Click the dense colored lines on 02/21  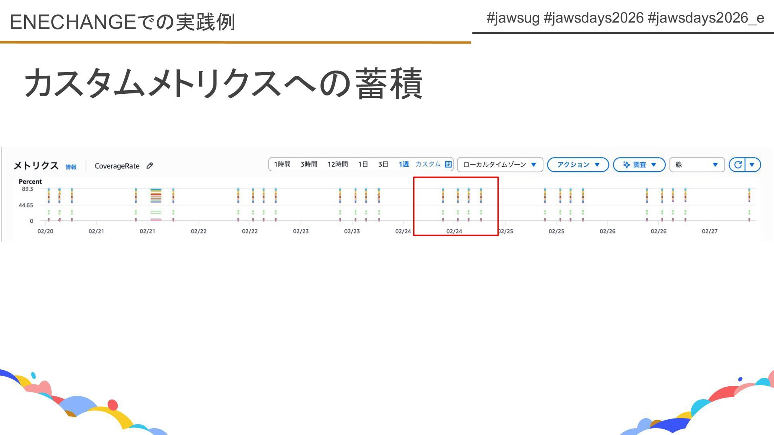coord(156,195)
